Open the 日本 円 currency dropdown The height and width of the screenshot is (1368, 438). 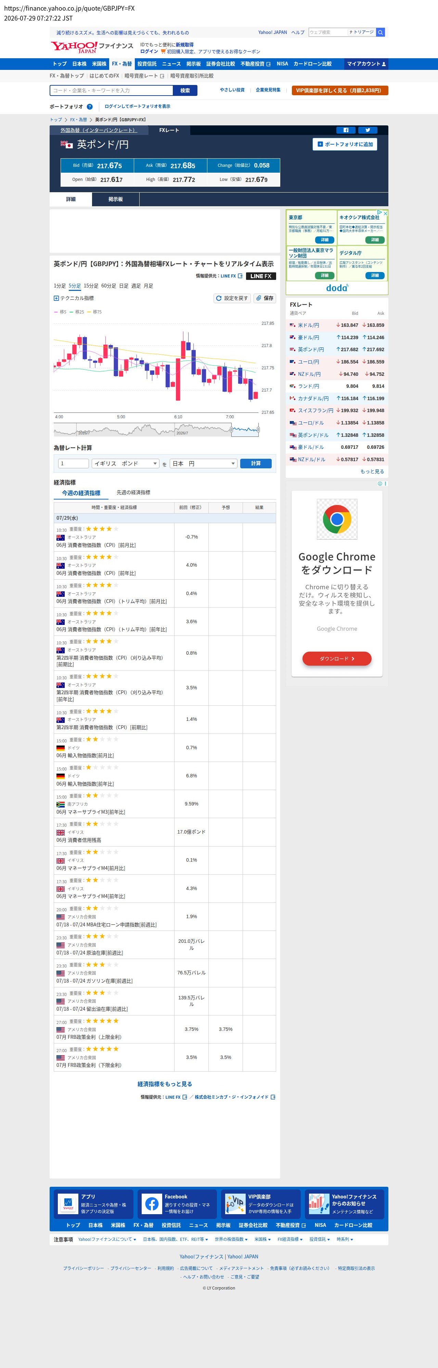point(204,464)
